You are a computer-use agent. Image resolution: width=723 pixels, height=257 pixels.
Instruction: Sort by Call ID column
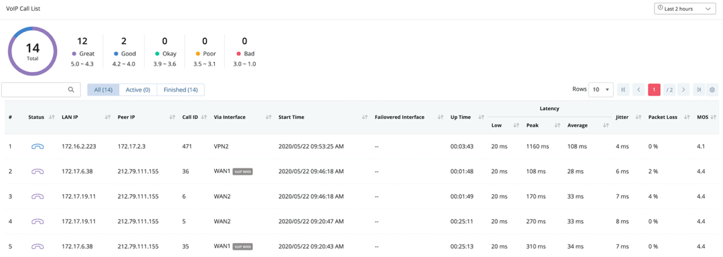204,117
